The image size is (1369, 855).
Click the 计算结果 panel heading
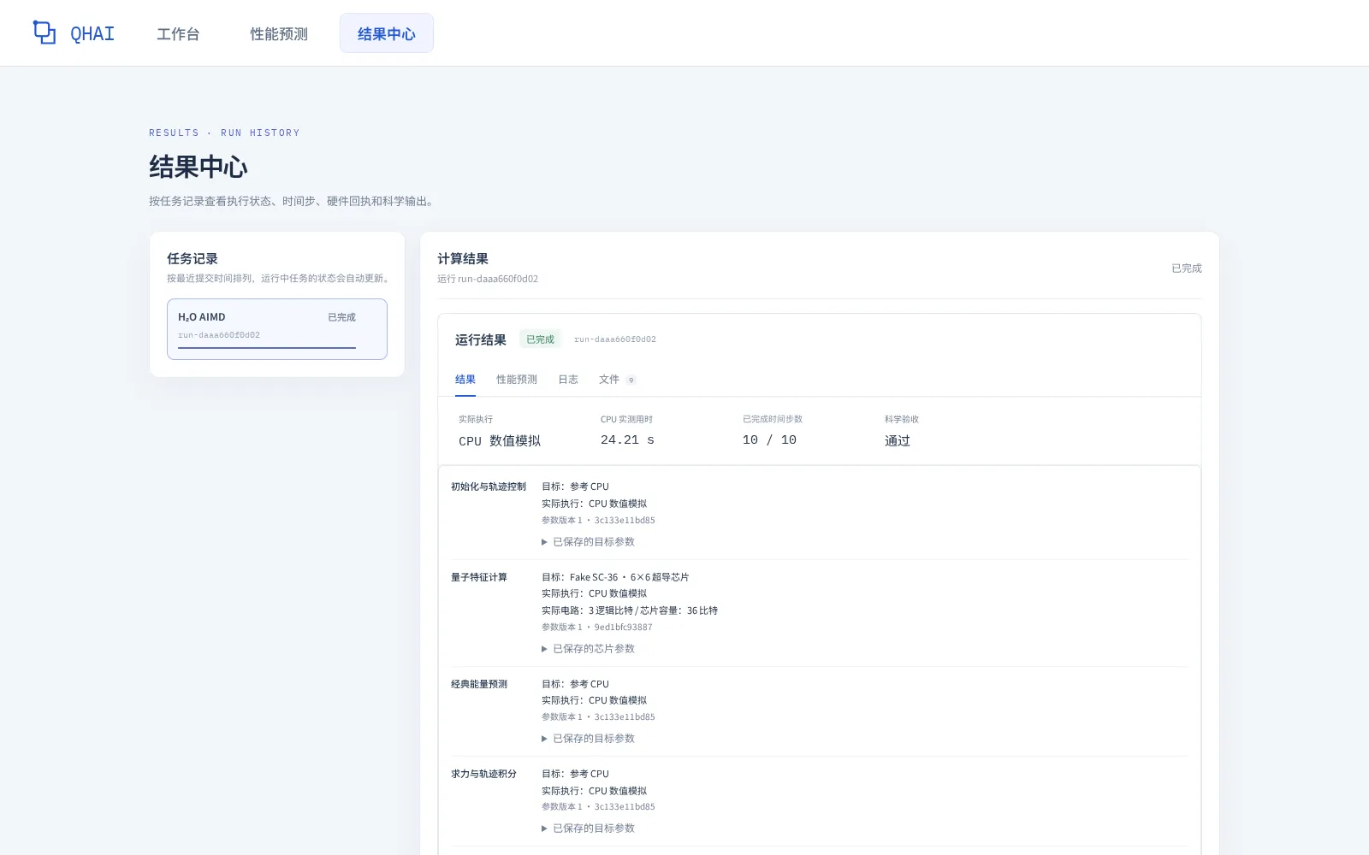click(463, 258)
